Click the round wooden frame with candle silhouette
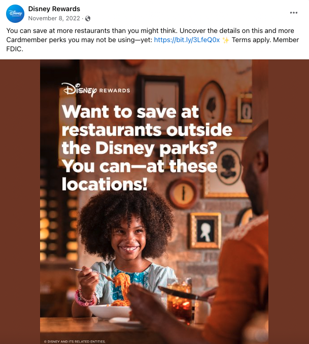 pos(182,193)
